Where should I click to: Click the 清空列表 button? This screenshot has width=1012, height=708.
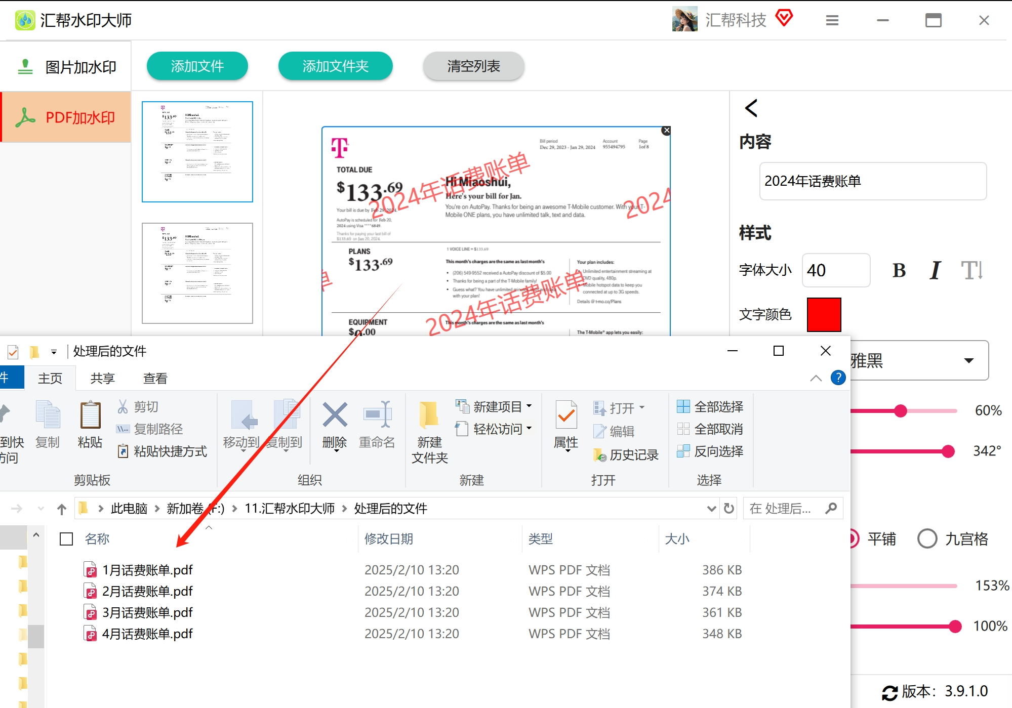473,66
